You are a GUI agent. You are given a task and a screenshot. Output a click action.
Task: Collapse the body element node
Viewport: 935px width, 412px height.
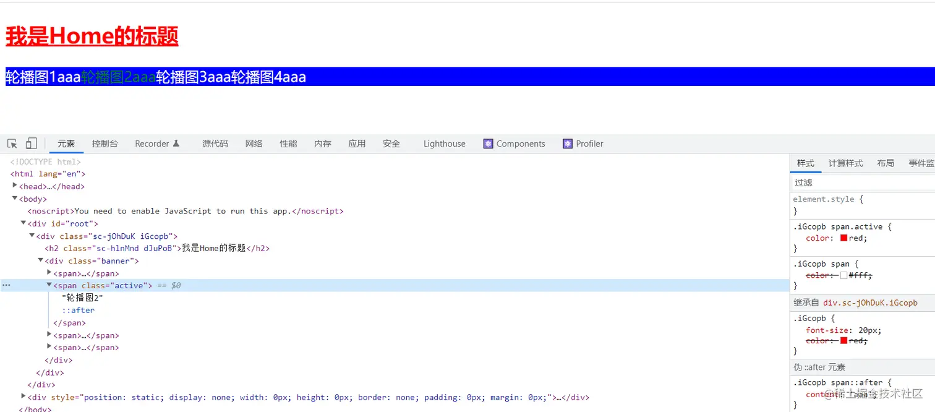[x=15, y=199]
